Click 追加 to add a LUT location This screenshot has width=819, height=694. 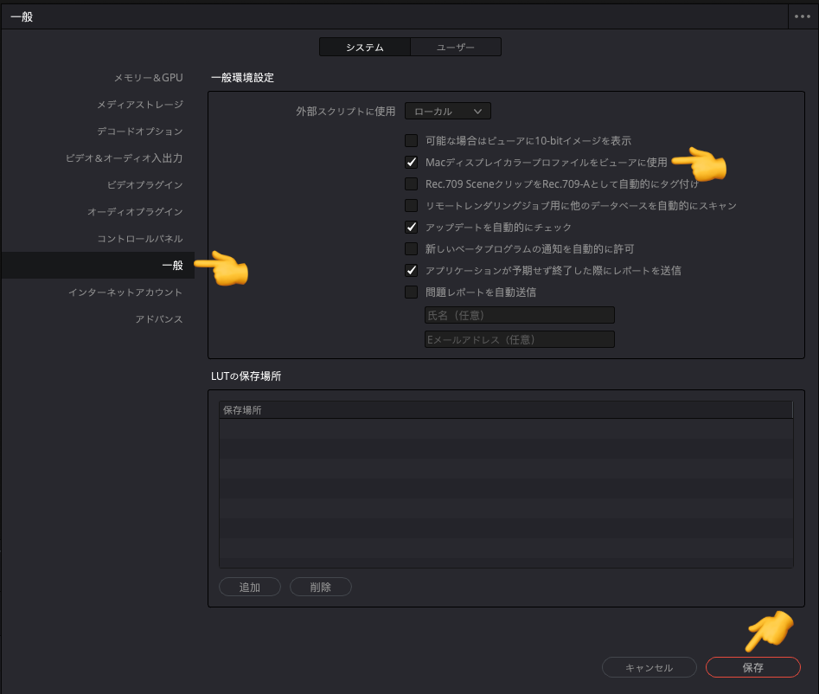coord(249,587)
